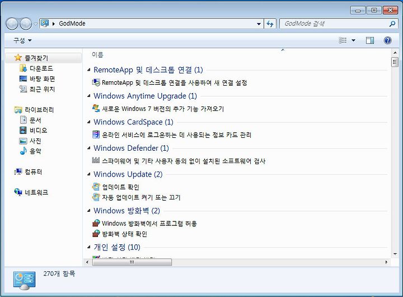The width and height of the screenshot is (403, 297).
Task: Collapse the Windows 방화벽 group
Action: 89,211
